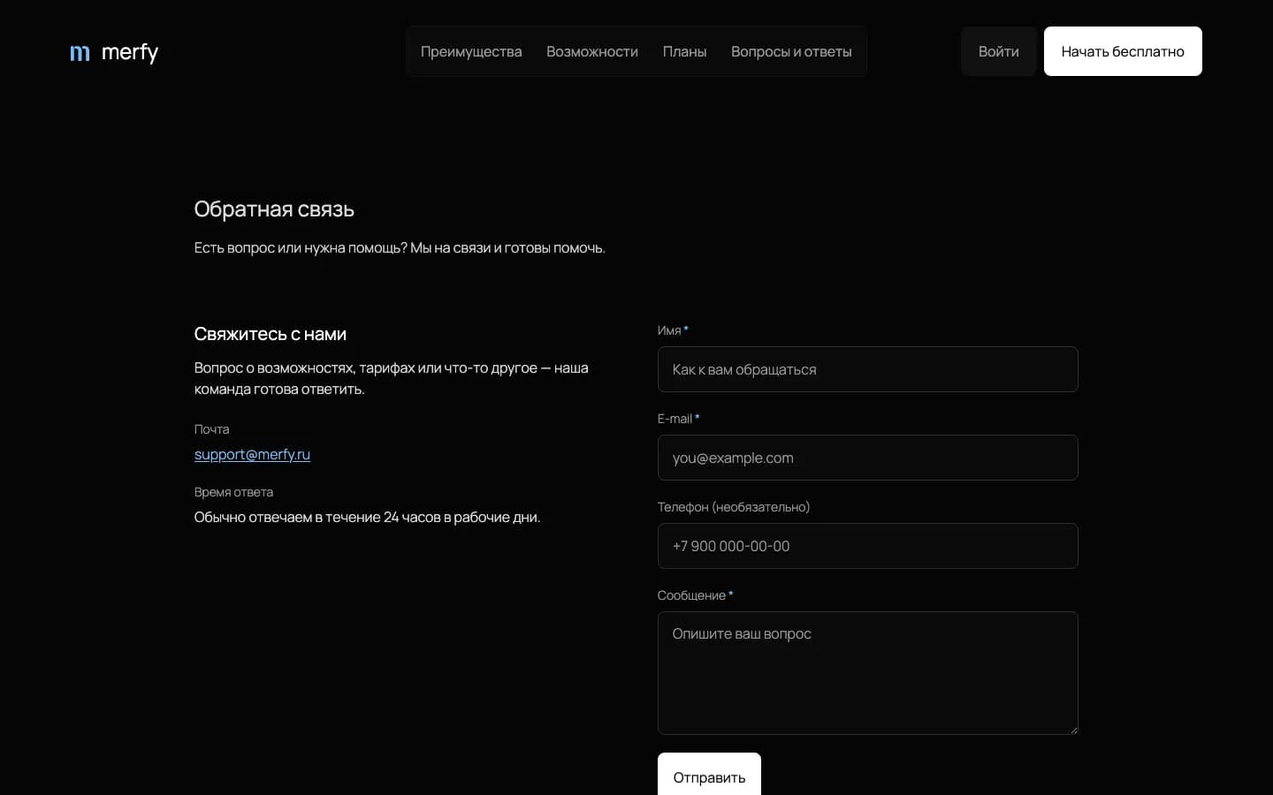Open the Планы nav item
Screen dimensions: 1273x795
tap(685, 51)
